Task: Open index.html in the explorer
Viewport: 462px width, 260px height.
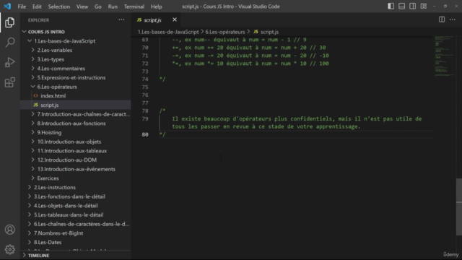Action: point(76,96)
